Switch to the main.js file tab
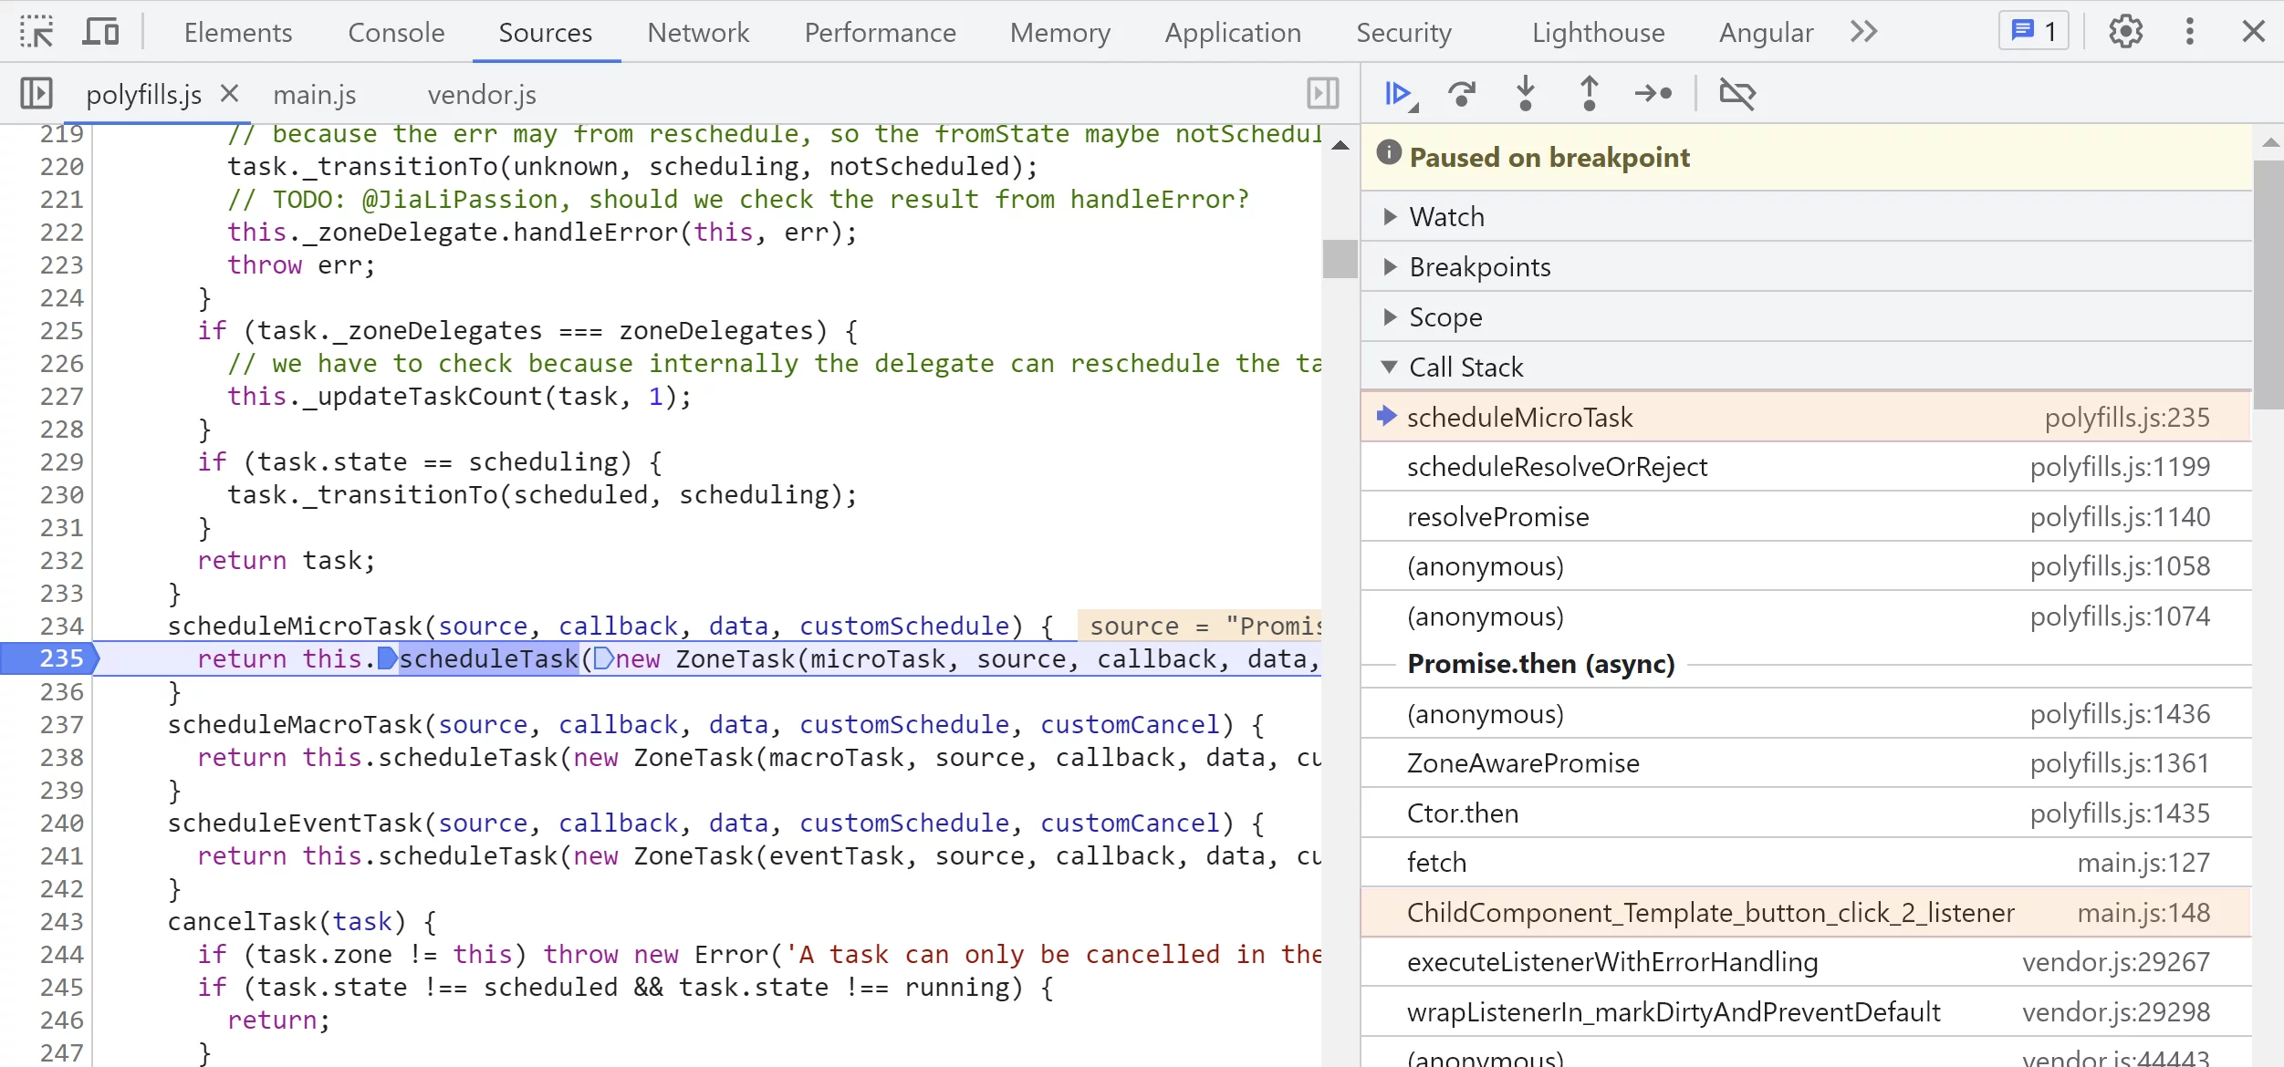Image resolution: width=2284 pixels, height=1067 pixels. tap(315, 95)
